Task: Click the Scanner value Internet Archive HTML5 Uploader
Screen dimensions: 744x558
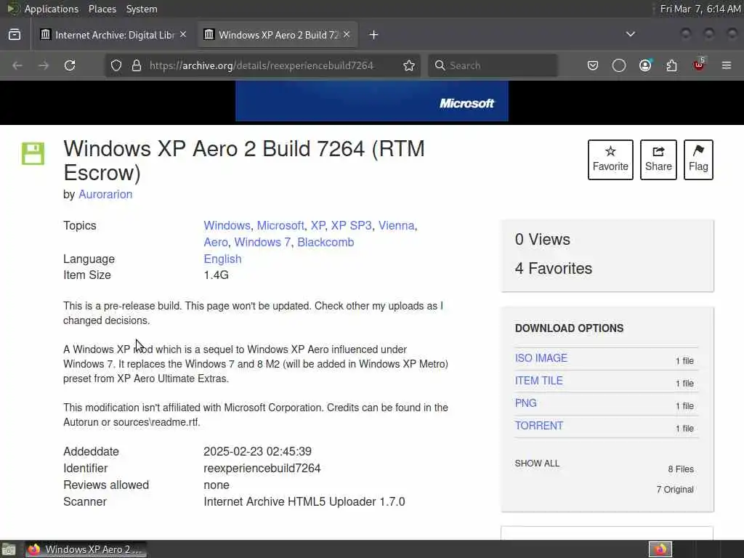Action: coord(304,502)
